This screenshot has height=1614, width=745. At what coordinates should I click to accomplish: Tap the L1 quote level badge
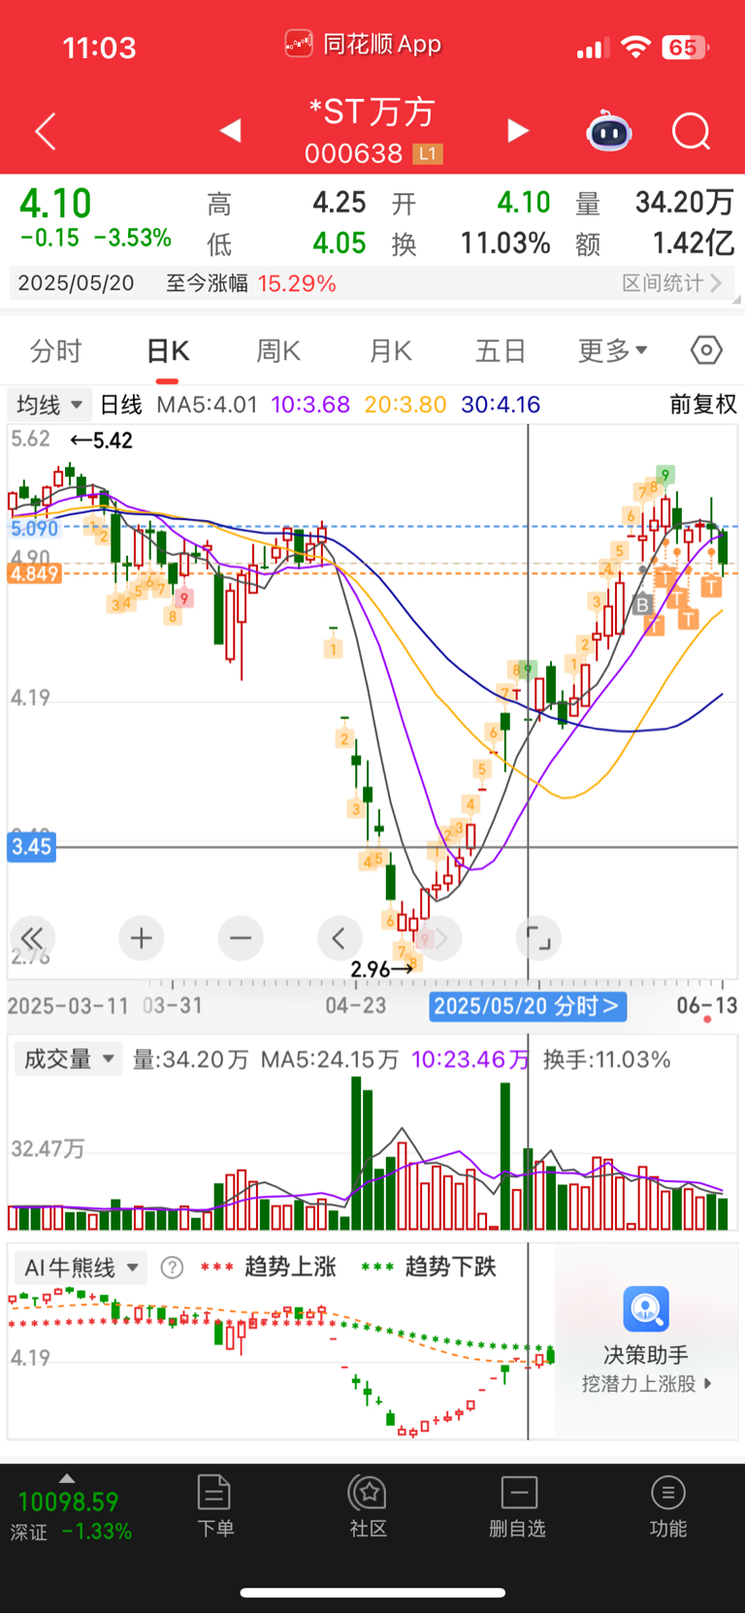point(427,153)
